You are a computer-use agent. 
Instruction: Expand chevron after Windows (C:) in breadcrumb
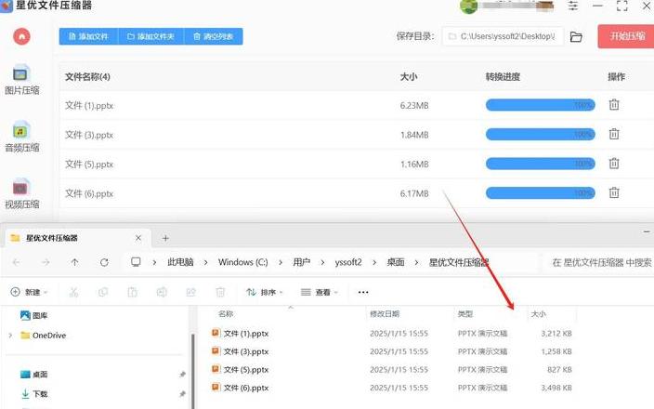(x=281, y=262)
